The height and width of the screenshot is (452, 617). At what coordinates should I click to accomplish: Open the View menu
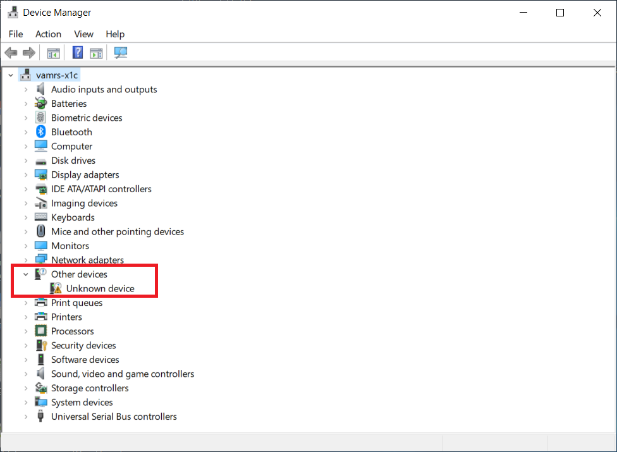[83, 34]
